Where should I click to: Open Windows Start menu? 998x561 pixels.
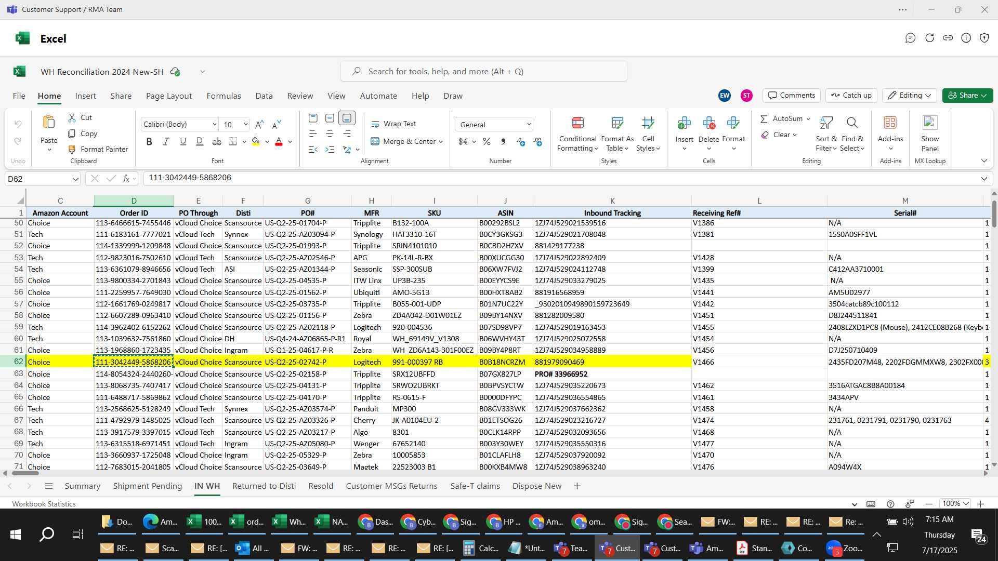[x=16, y=534]
